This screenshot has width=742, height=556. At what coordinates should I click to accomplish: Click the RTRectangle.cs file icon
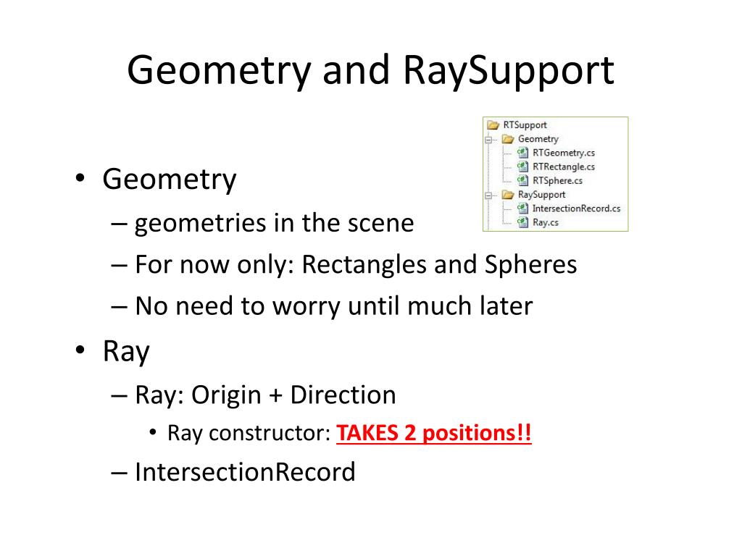click(522, 167)
